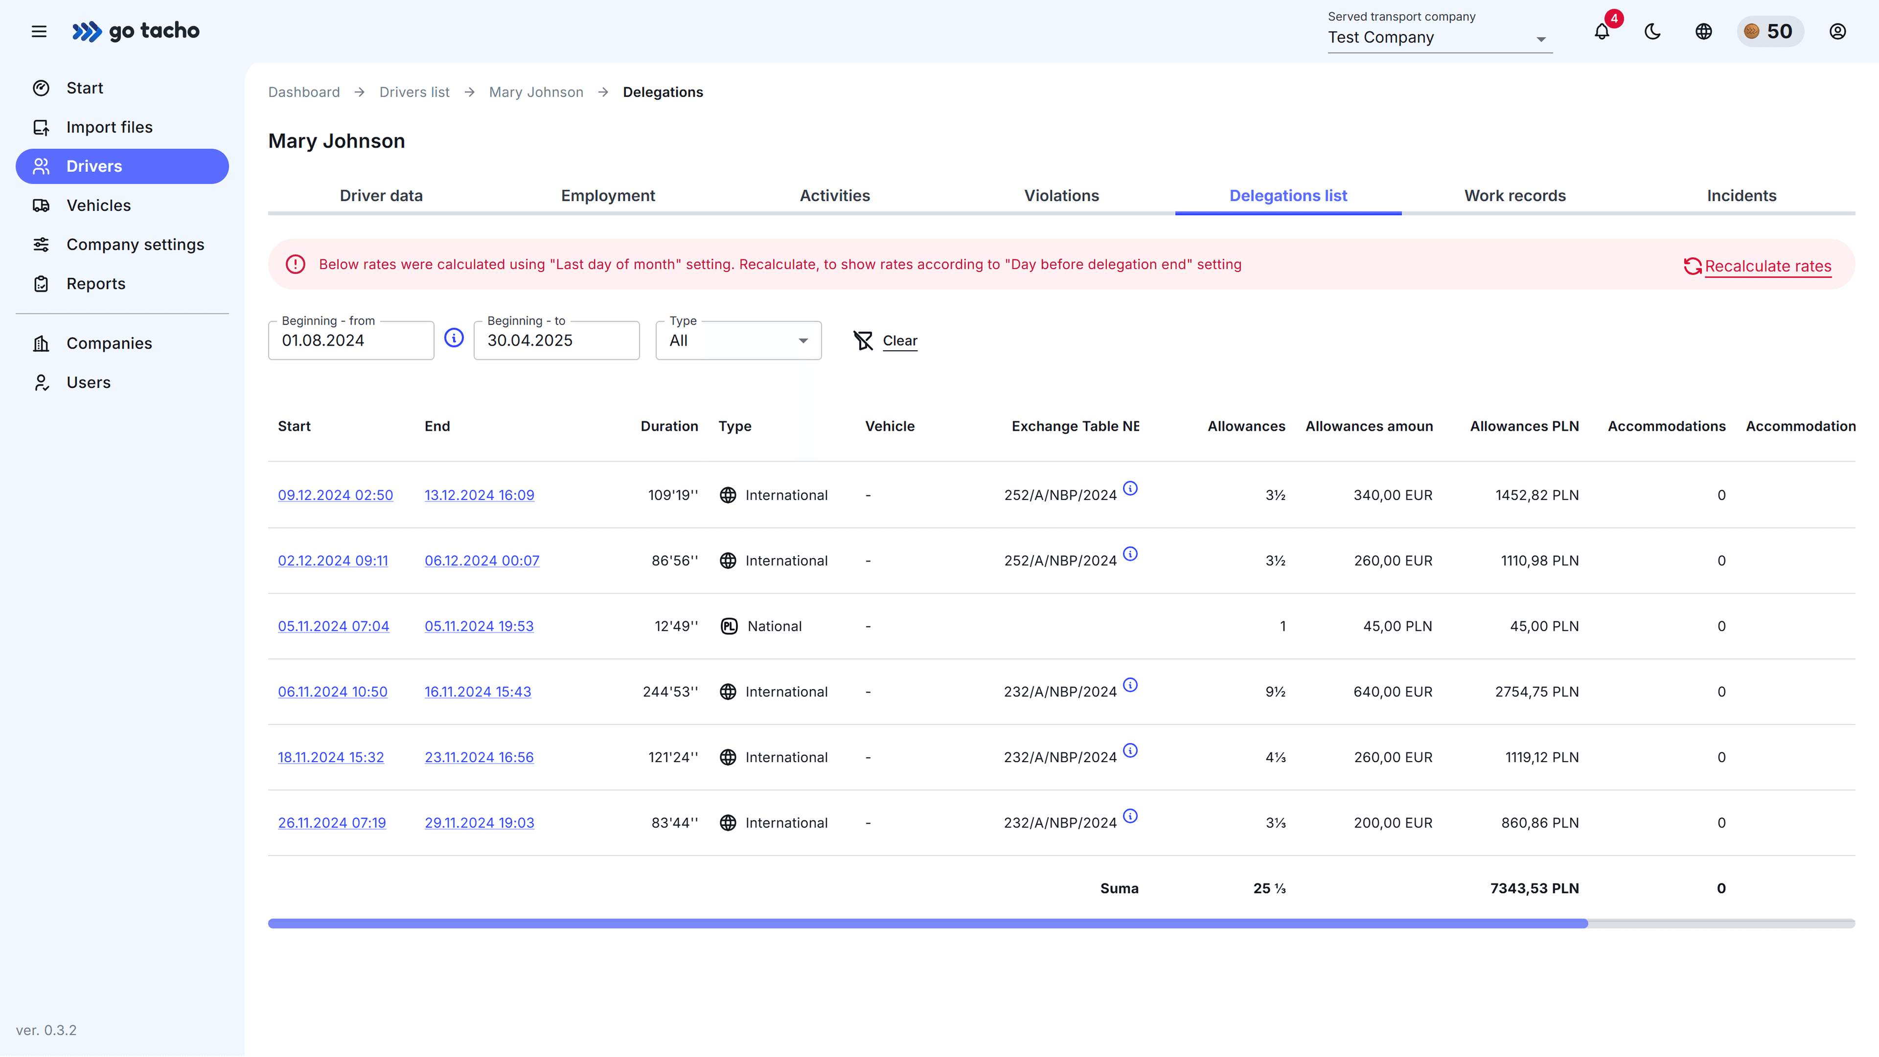Viewport: 1879px width, 1057px height.
Task: Click the horizontal table scrollbar
Action: click(x=928, y=924)
